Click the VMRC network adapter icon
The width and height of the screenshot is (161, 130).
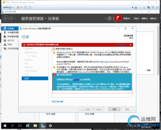pos(149,7)
